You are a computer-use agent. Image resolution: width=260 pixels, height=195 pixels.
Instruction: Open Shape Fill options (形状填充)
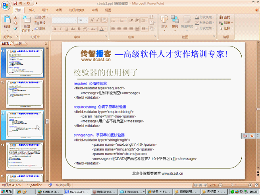(205, 17)
